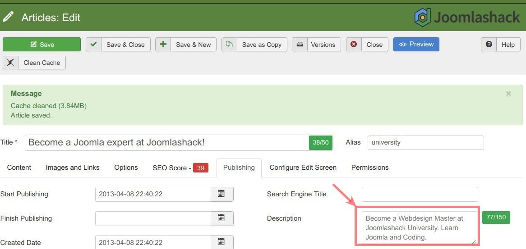Click the 77/150 description counter badge
The image size is (526, 249).
pos(496,217)
